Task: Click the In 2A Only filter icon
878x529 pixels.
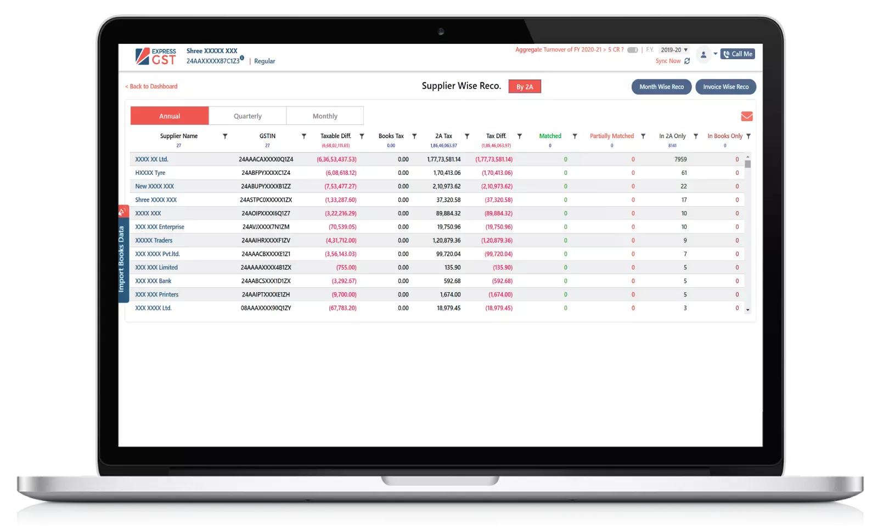Action: [x=695, y=136]
